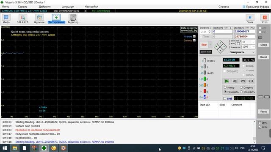Click the random access scan button
Image resolution: width=271 pixels, height=152 pixels.
(243, 81)
